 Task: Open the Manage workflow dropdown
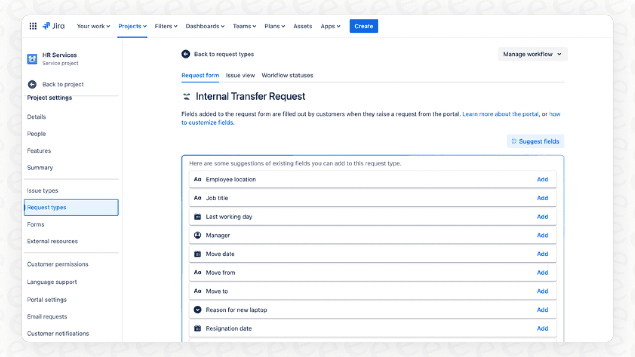532,54
